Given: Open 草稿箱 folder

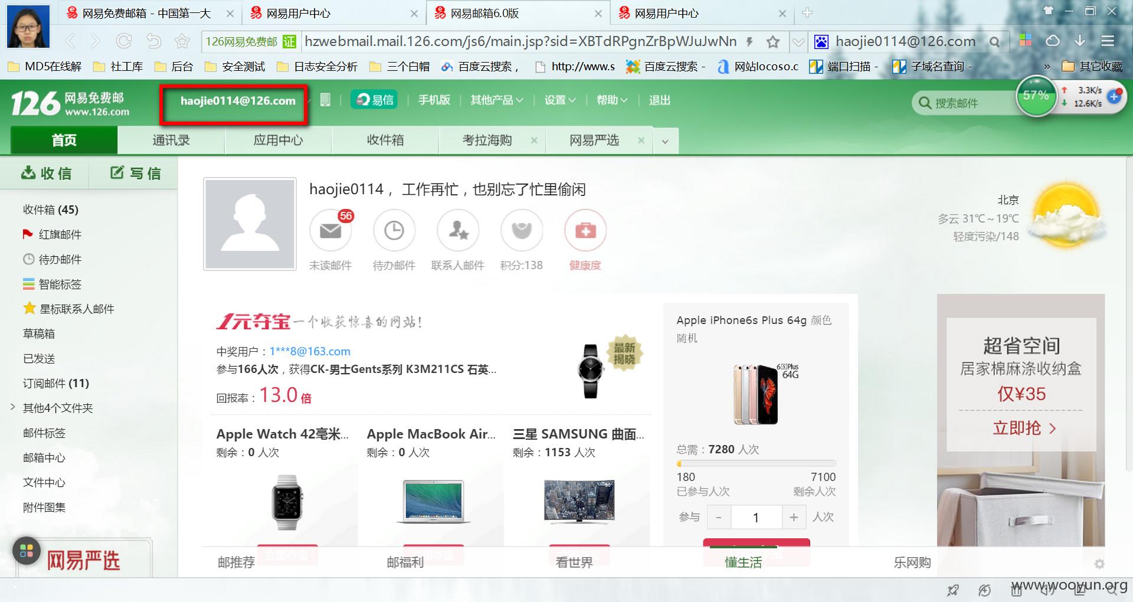Looking at the screenshot, I should pyautogui.click(x=39, y=333).
